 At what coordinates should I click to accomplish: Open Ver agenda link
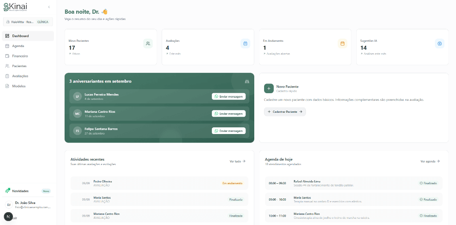[x=430, y=161]
